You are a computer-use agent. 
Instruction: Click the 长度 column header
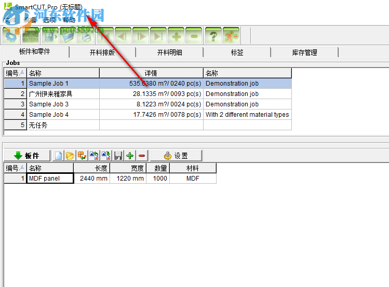click(92, 168)
